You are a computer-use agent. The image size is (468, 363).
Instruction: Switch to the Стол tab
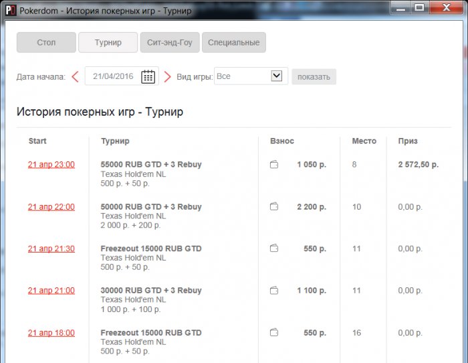click(x=46, y=42)
